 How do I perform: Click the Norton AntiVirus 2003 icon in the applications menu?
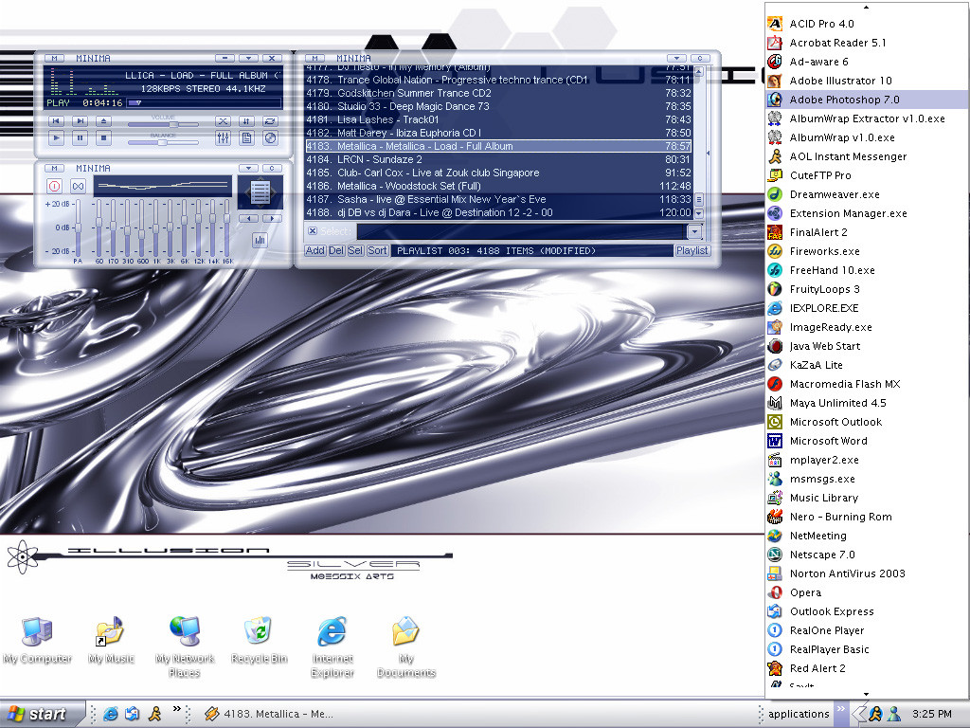(775, 573)
